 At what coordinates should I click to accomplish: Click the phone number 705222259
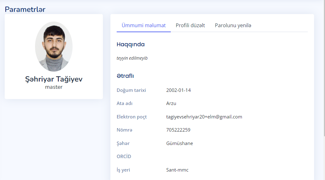(x=178, y=130)
